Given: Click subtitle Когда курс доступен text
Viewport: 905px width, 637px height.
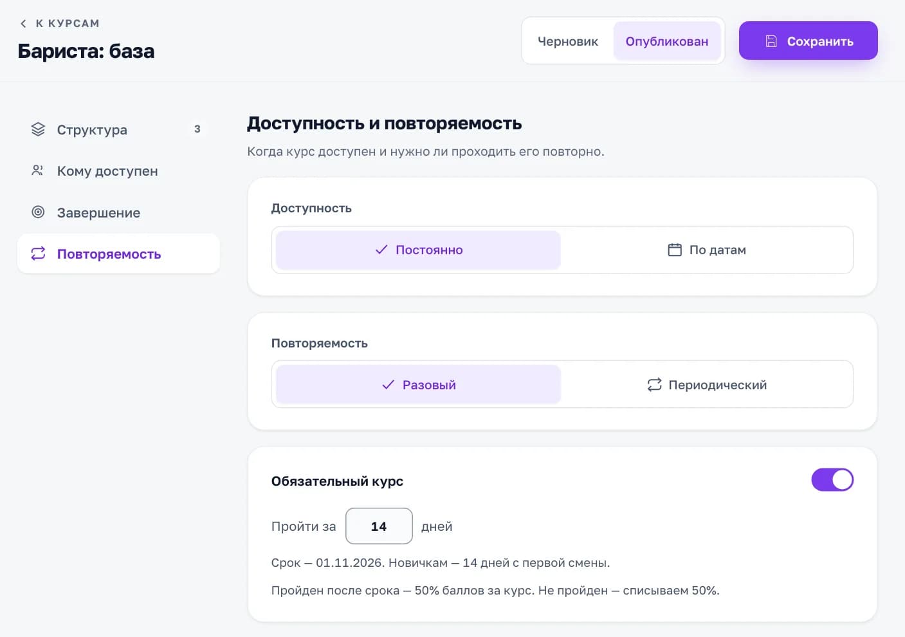Looking at the screenshot, I should click(426, 152).
